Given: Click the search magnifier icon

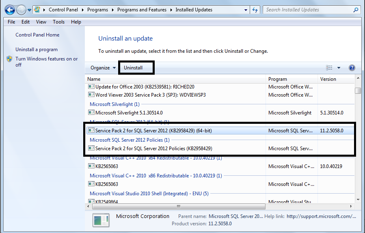Looking at the screenshot, I should click(x=355, y=10).
